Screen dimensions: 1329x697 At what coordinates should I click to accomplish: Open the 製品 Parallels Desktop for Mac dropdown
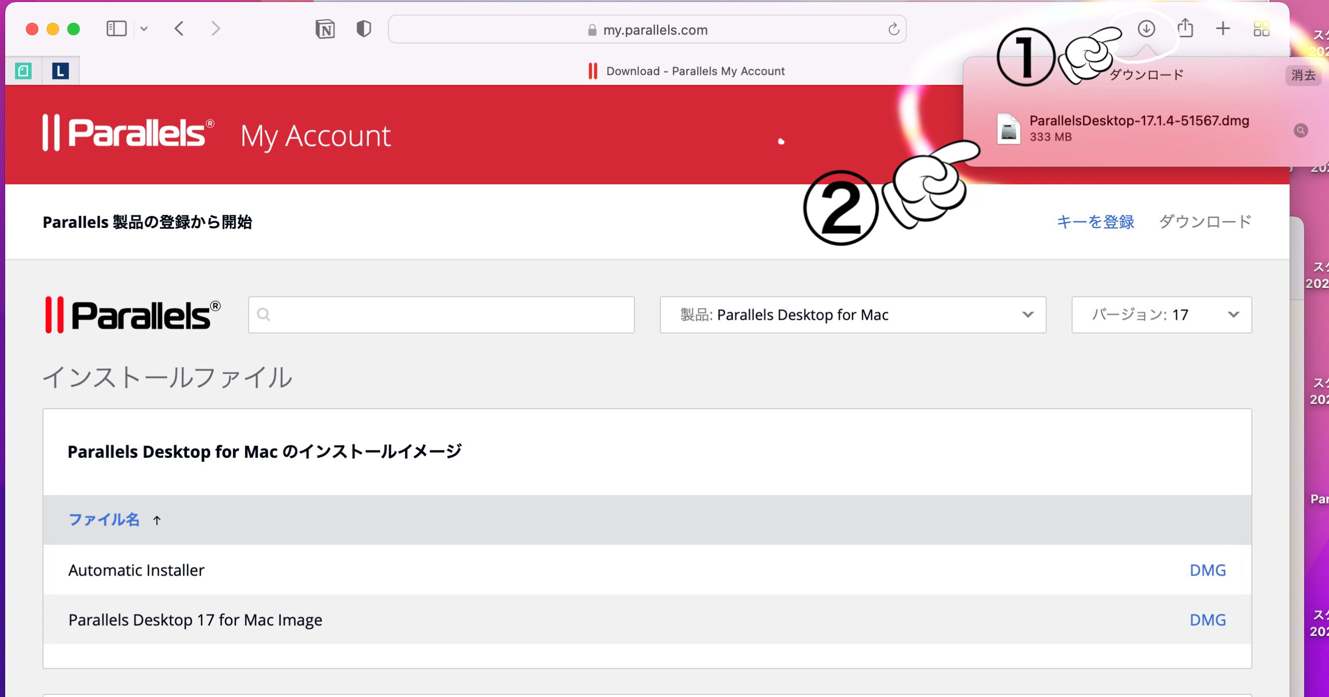pos(852,315)
